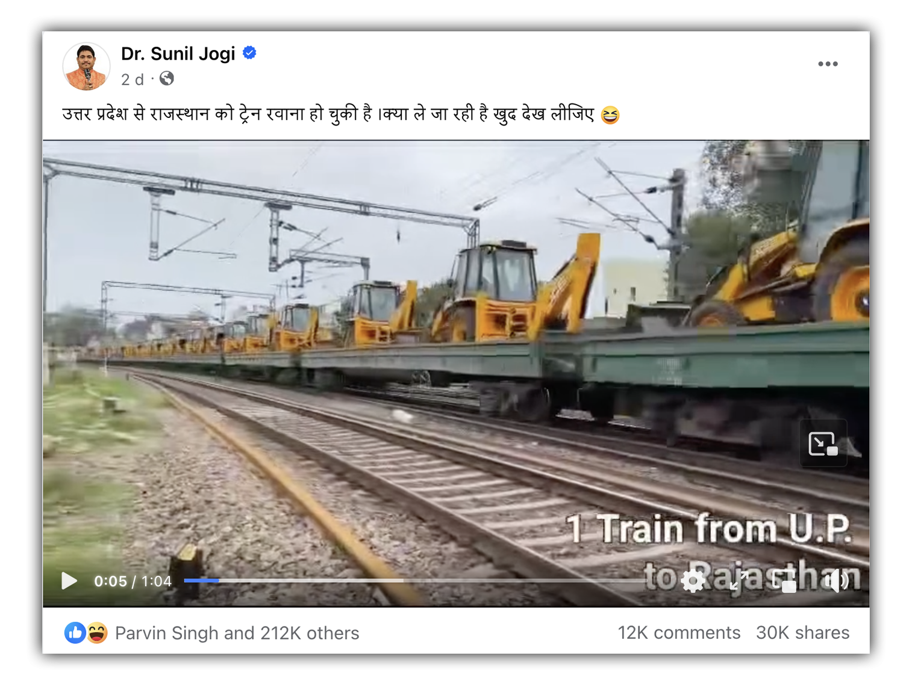Click the Hindi post caption text

coord(341,114)
